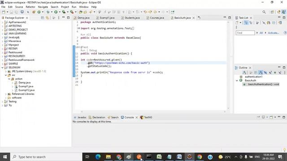Switch to the TestNG view tab

click(146, 117)
